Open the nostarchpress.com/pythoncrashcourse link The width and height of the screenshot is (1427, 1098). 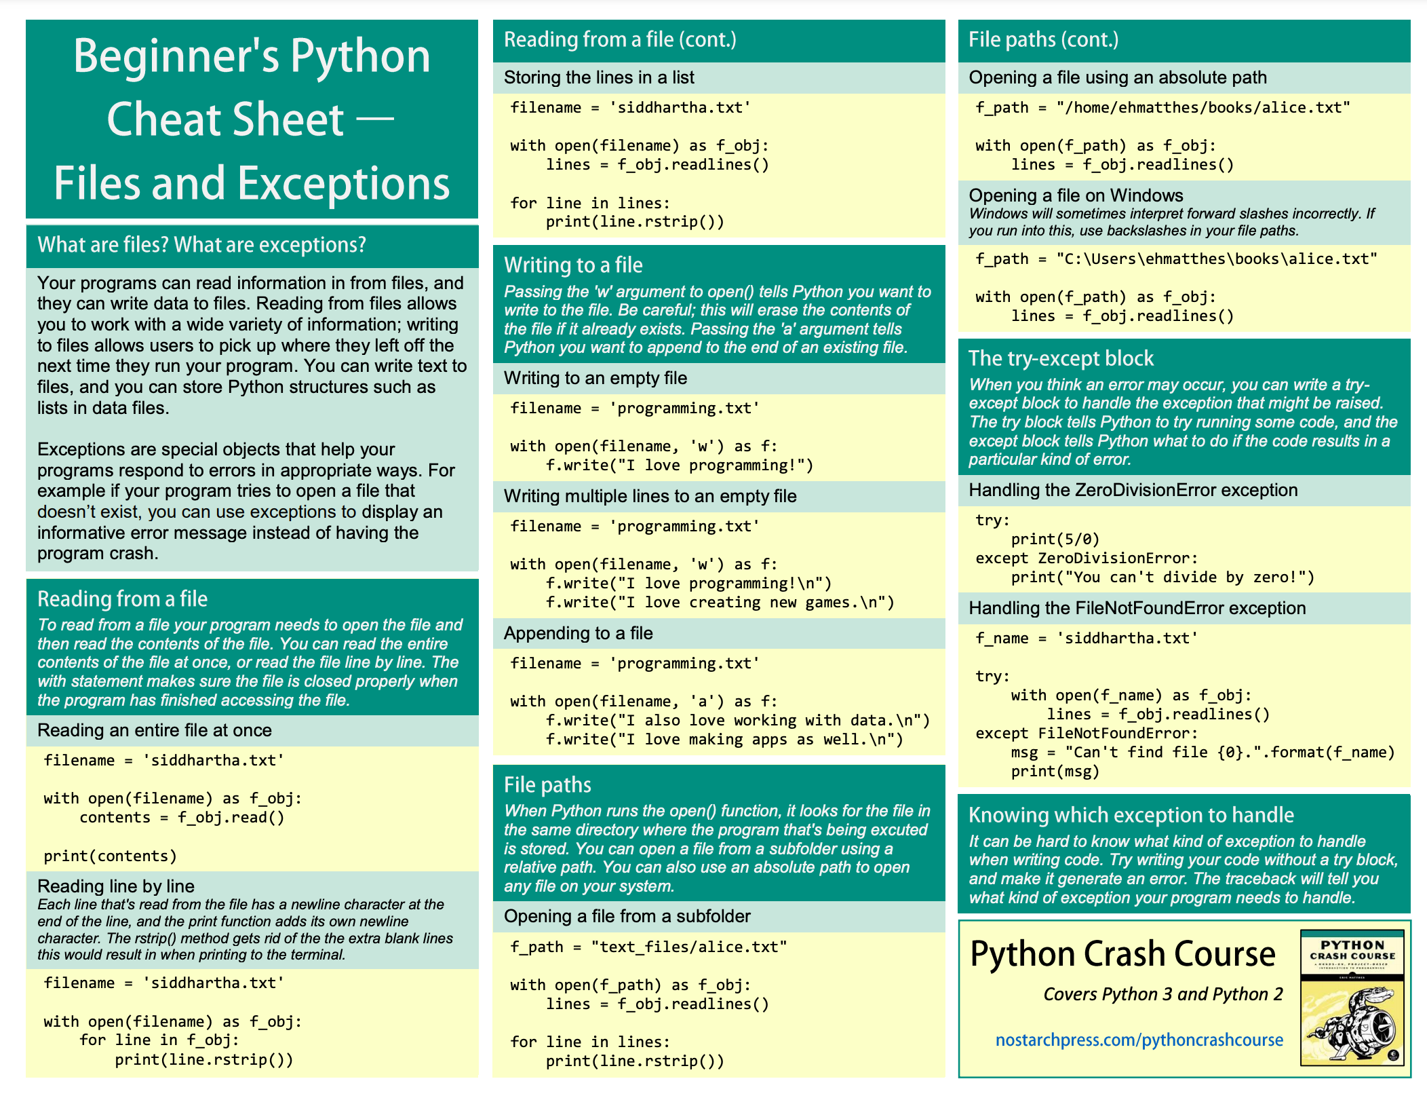tap(1139, 1040)
